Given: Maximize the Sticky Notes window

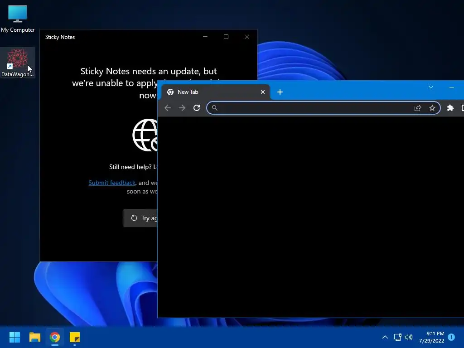Looking at the screenshot, I should (226, 37).
